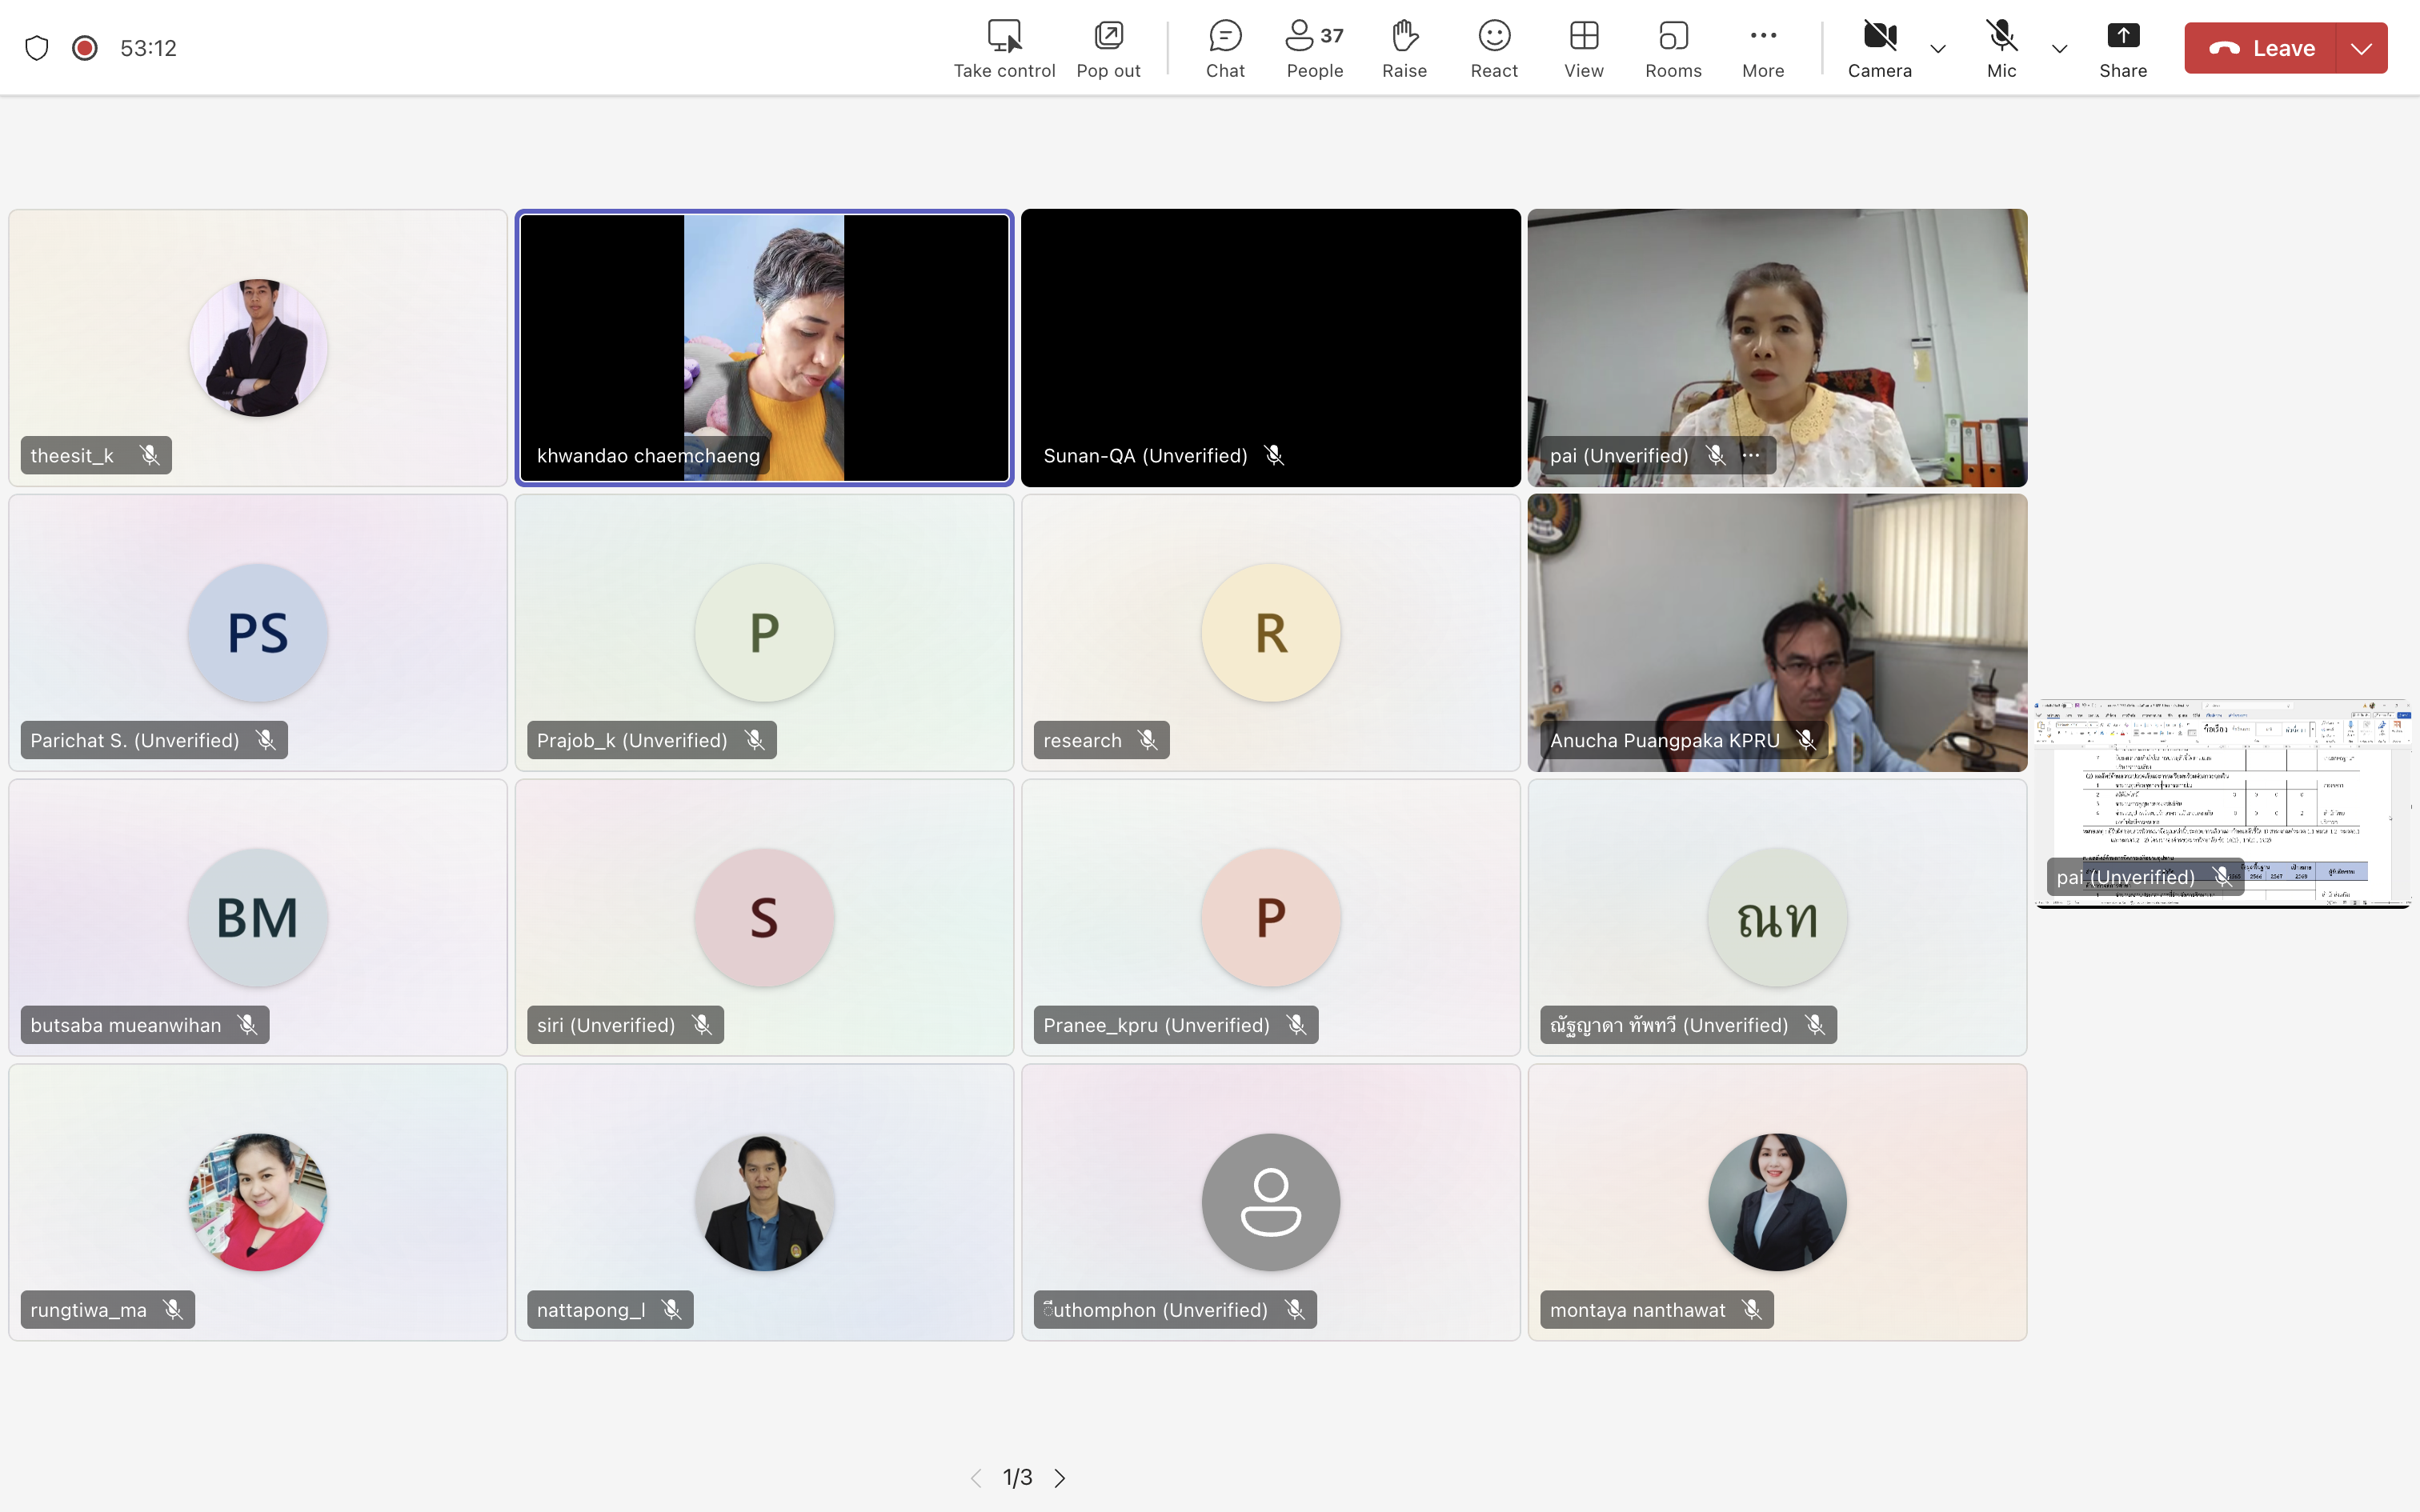Expand Camera options dropdown arrow
This screenshot has height=1512, width=2420.
pyautogui.click(x=1938, y=48)
